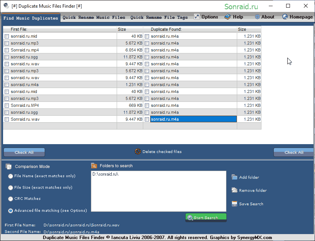Open the About menu item
The width and height of the screenshot is (315, 241).
pos(265,17)
